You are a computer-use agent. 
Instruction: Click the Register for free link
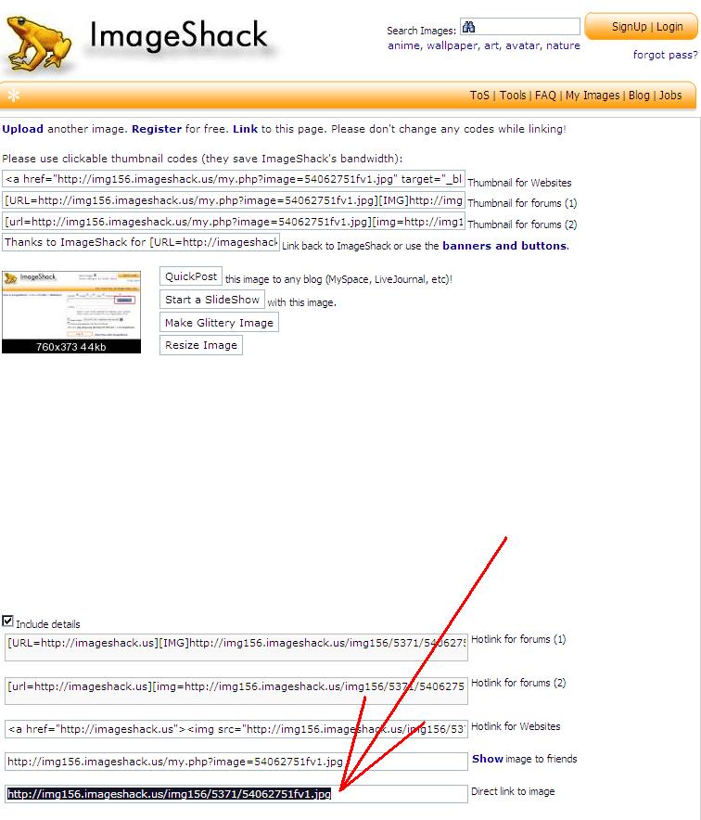coord(157,129)
